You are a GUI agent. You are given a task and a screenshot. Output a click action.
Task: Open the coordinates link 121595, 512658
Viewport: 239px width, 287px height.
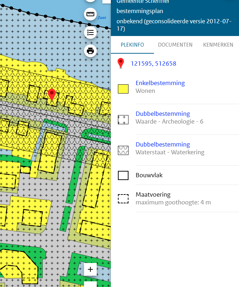[x=154, y=64]
